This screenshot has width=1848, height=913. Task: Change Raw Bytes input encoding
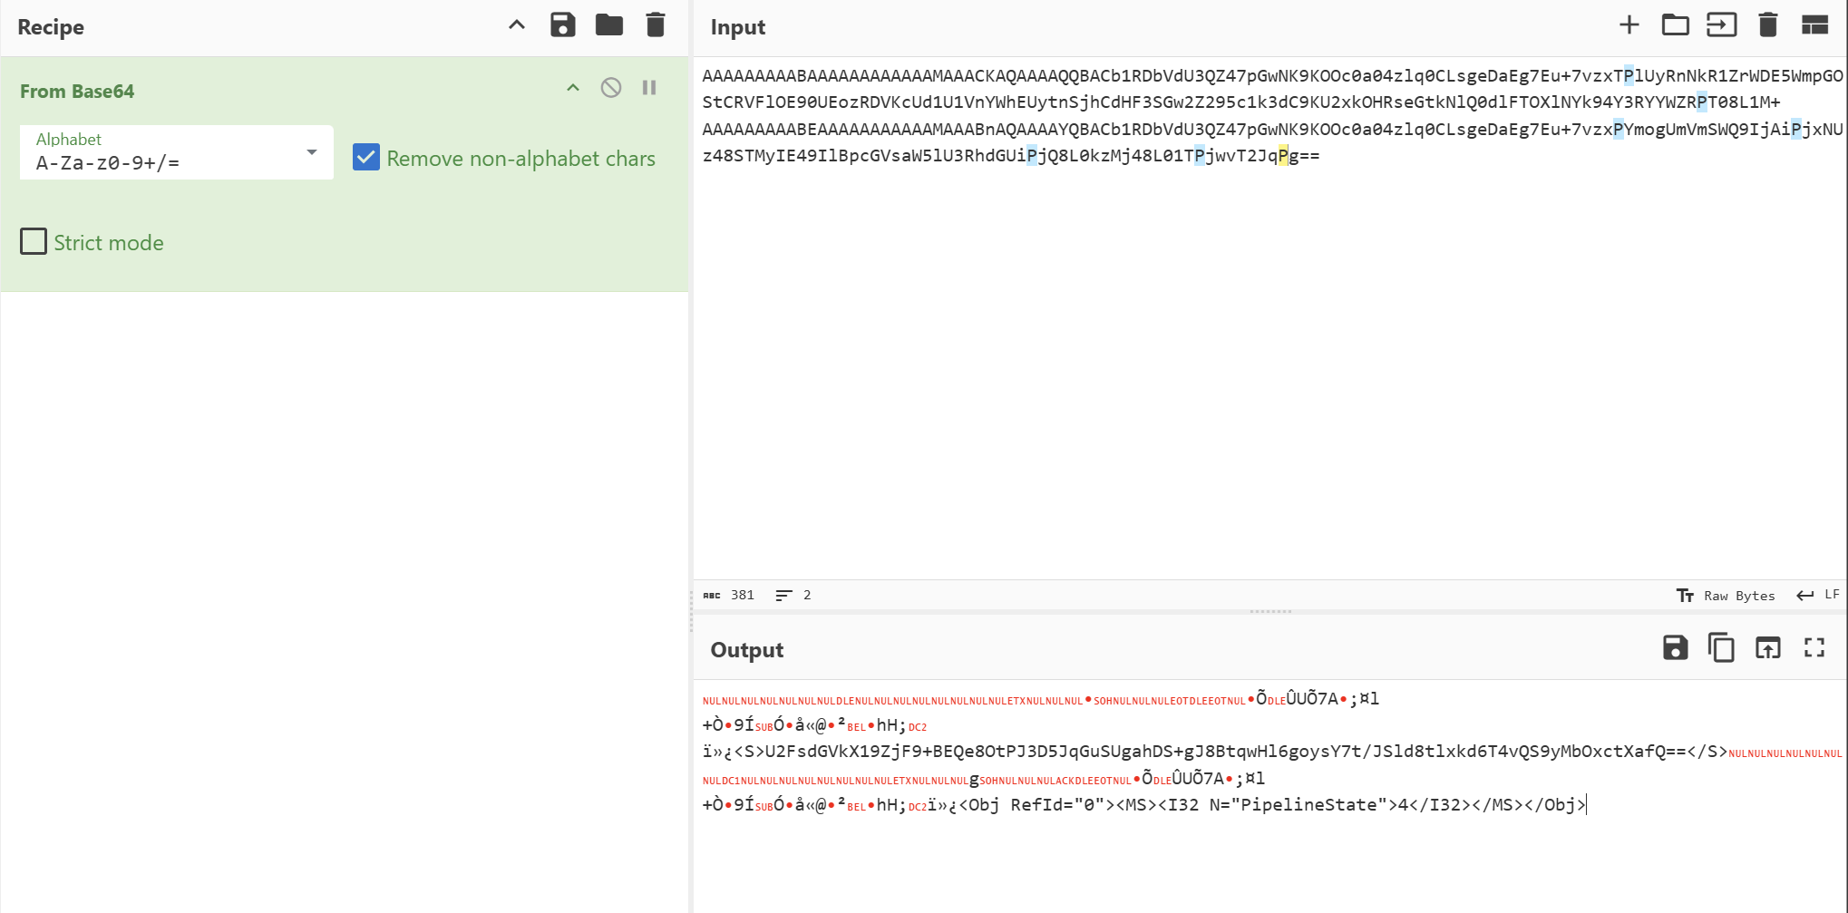1726,596
